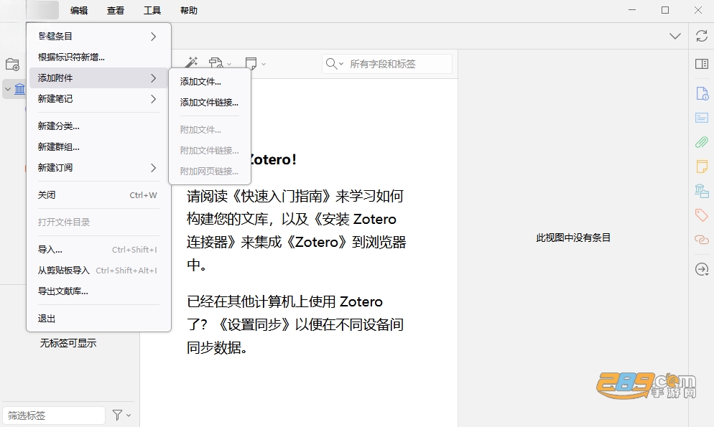Select My Library building icon
The height and width of the screenshot is (427, 714).
[19, 89]
